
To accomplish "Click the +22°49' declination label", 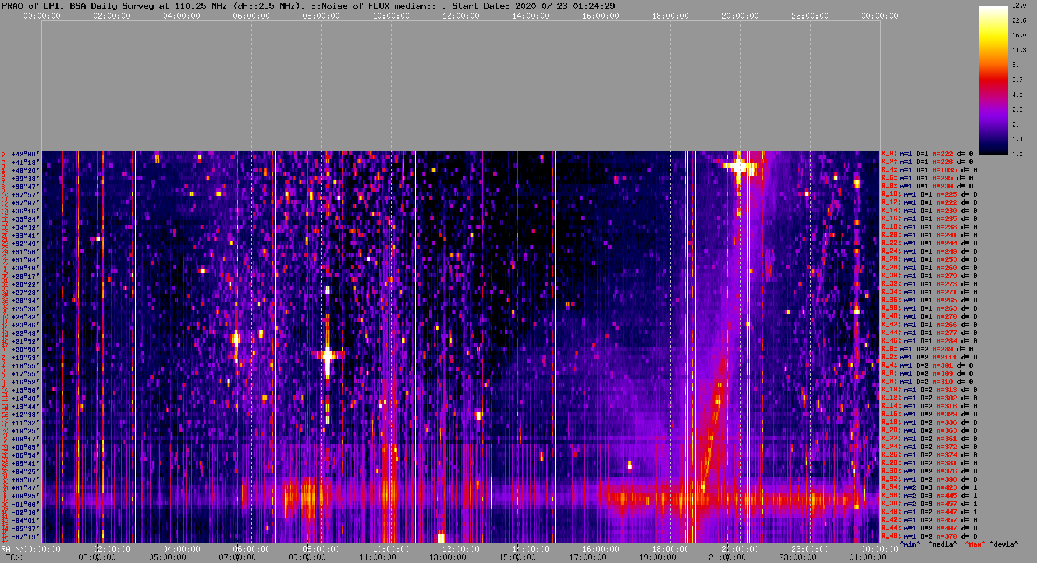I will coord(26,333).
